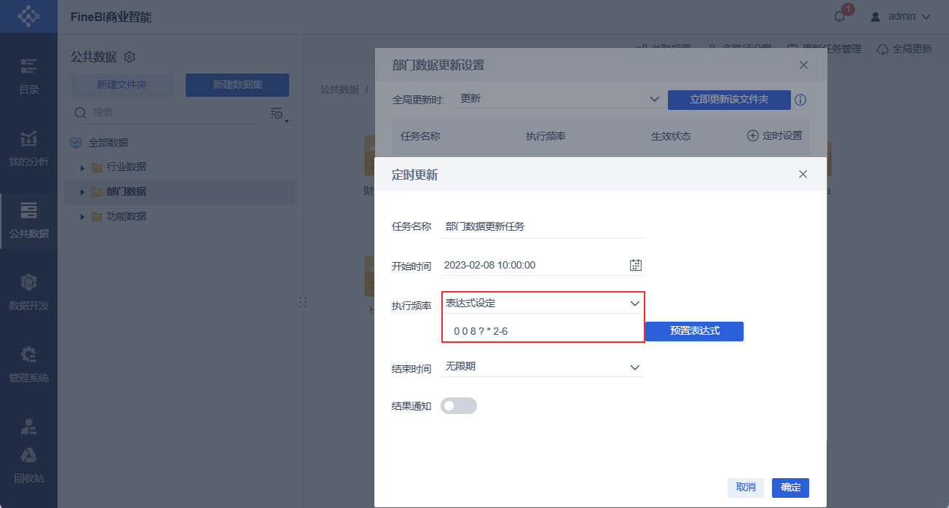949x508 pixels.
Task: Click the user share icon above 回收站
Action: [28, 426]
